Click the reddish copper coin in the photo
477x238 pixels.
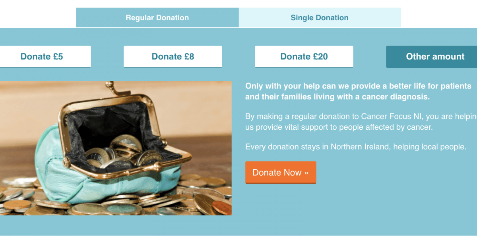[x=221, y=207]
